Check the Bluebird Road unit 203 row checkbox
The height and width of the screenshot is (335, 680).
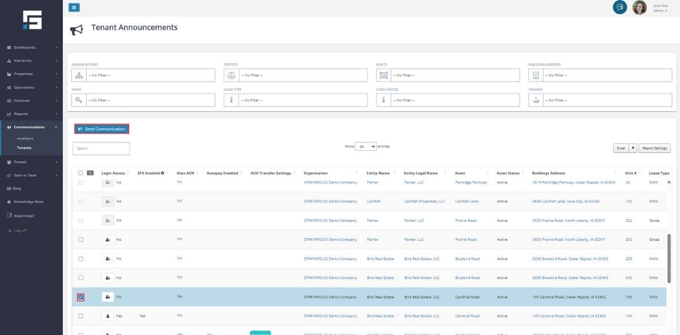(x=80, y=258)
